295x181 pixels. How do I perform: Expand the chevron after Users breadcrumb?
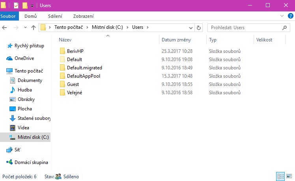pos(147,28)
